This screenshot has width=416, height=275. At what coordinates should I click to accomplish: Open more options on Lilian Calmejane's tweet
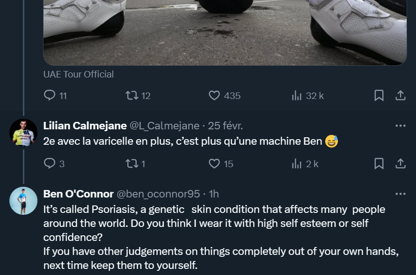pos(401,126)
